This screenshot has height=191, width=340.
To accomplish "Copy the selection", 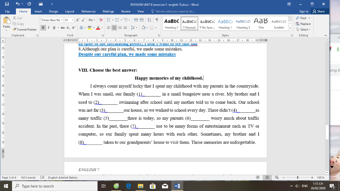I will 18,24.
